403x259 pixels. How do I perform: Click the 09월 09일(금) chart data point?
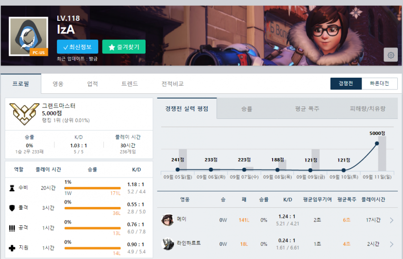click(310, 170)
